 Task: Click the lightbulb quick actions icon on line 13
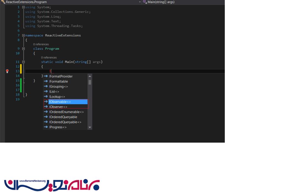click(7, 71)
